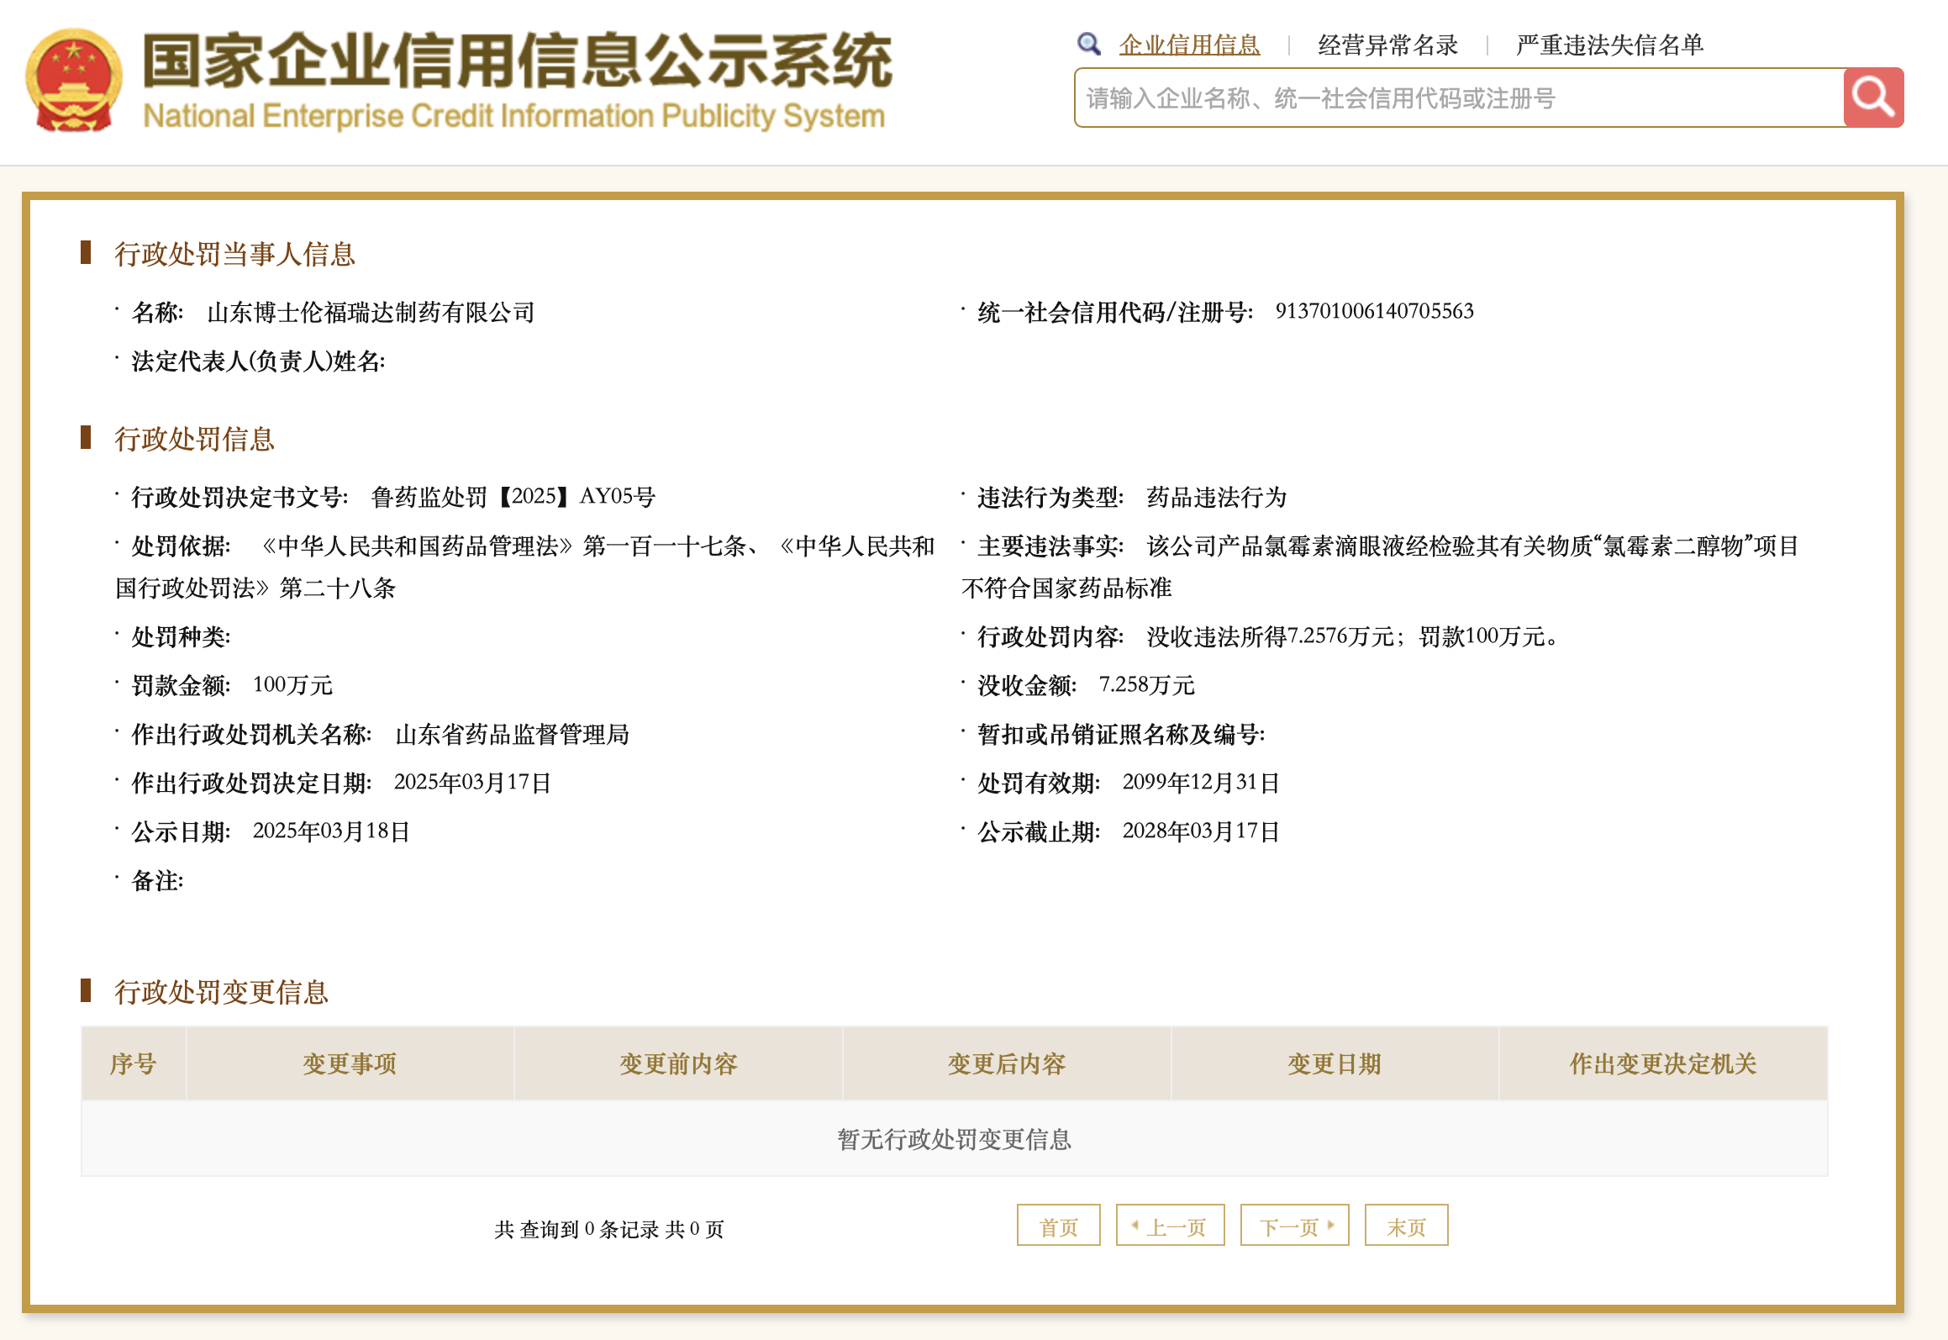Viewport: 1948px width, 1340px height.
Task: Click the 行政处罚变更信息 section heading
Action: pos(221,992)
